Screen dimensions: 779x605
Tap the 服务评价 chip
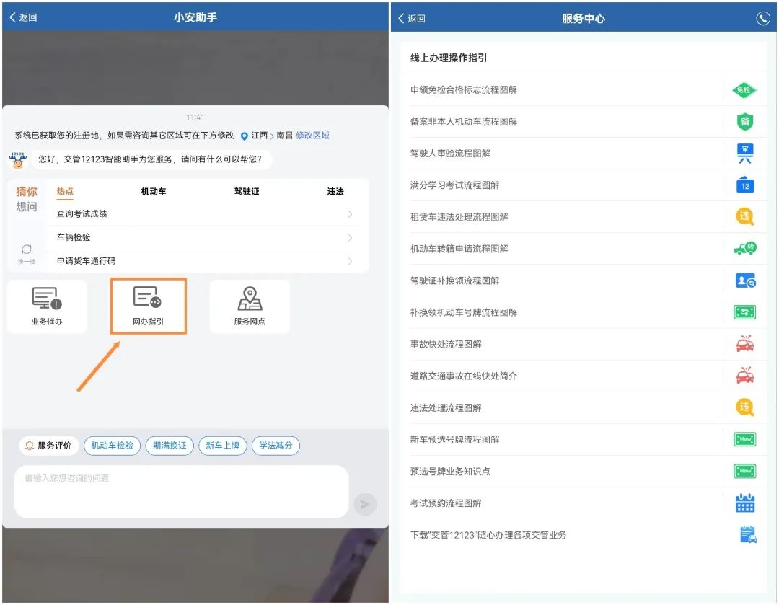(49, 446)
